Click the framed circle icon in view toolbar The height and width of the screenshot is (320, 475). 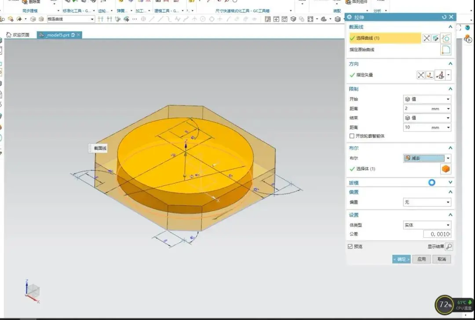tap(285, 19)
